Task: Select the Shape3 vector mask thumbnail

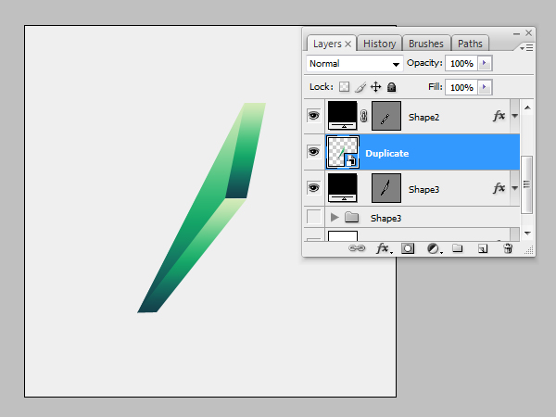Action: (386, 188)
